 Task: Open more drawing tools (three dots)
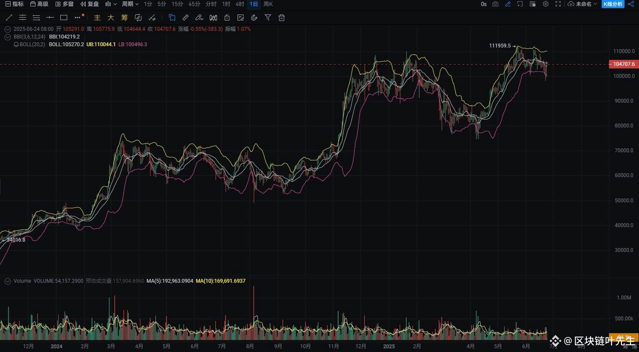point(77,18)
